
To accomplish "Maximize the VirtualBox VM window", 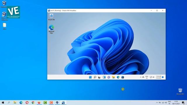I will [x=157, y=10].
